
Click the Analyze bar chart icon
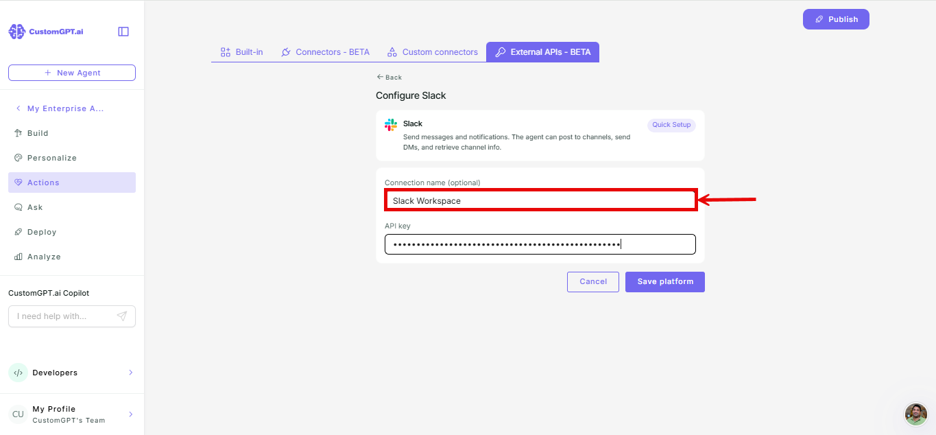pos(19,257)
